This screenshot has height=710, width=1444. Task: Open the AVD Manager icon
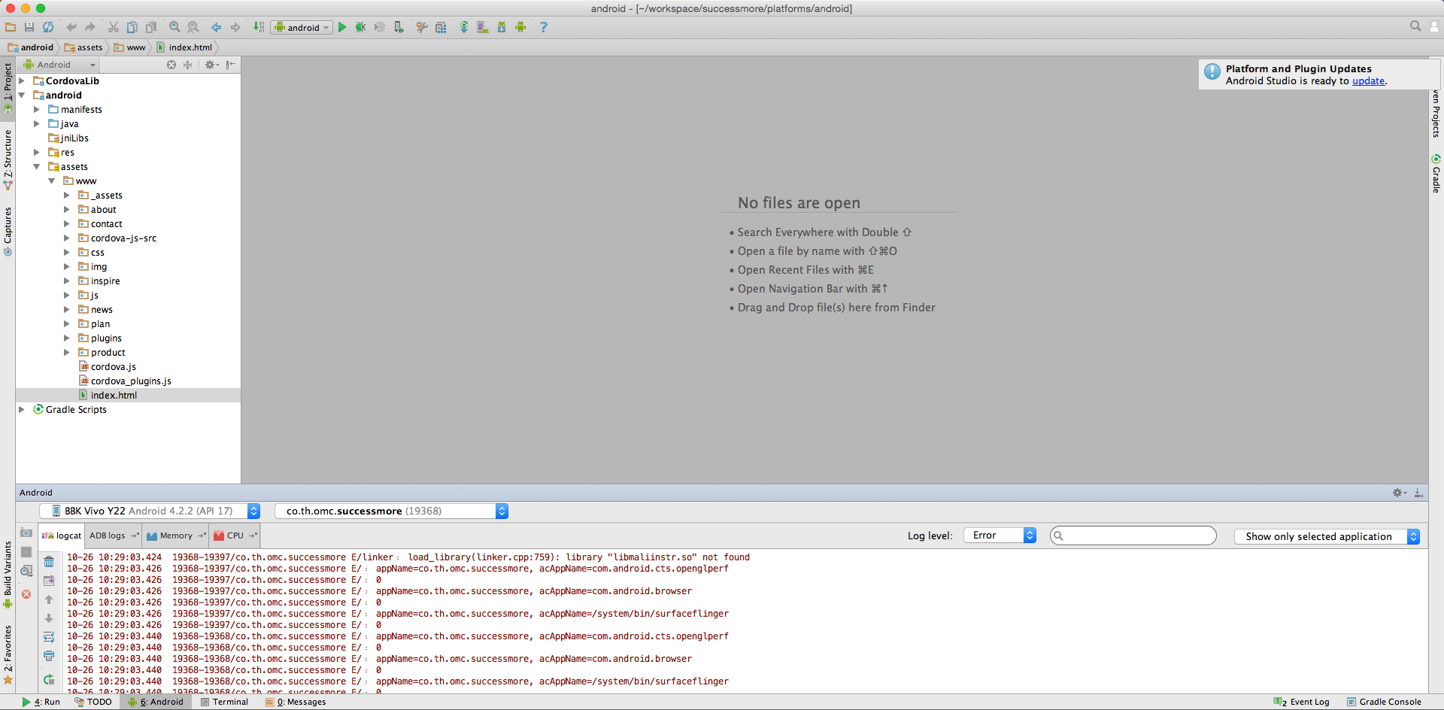pyautogui.click(x=483, y=27)
